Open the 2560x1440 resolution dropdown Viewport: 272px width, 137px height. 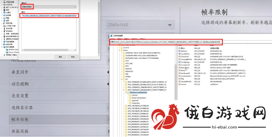pyautogui.click(x=140, y=25)
